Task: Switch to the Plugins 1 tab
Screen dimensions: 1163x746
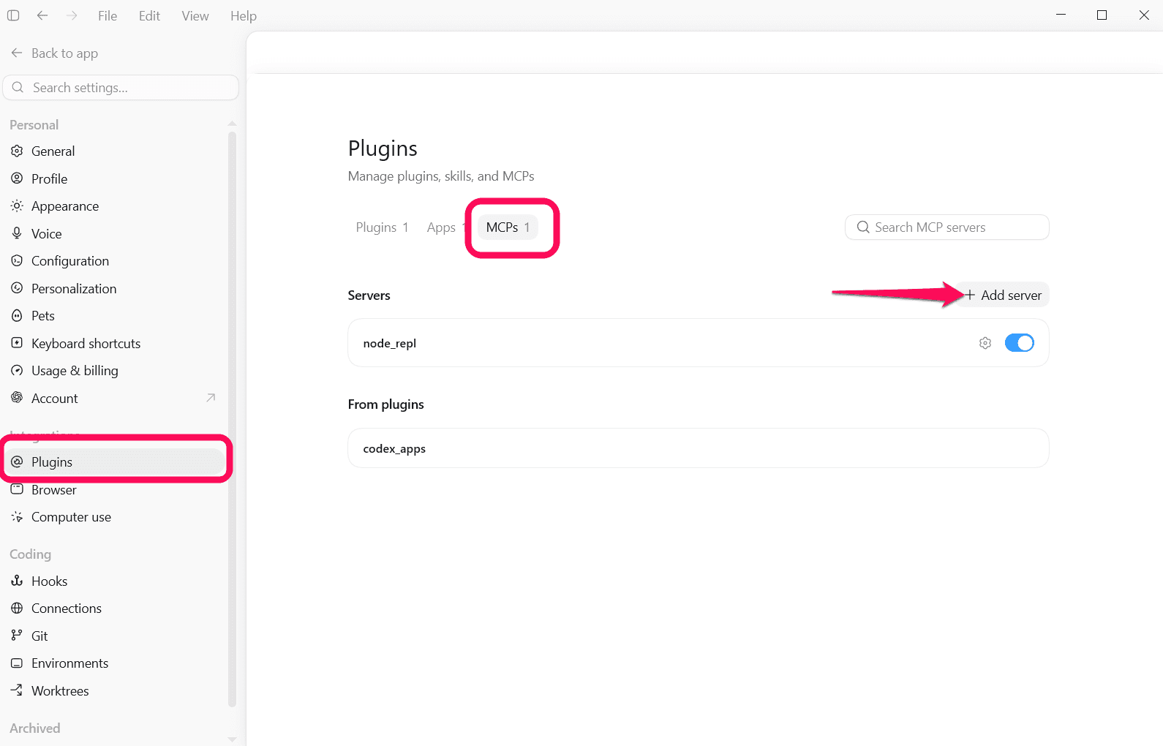Action: pyautogui.click(x=382, y=227)
